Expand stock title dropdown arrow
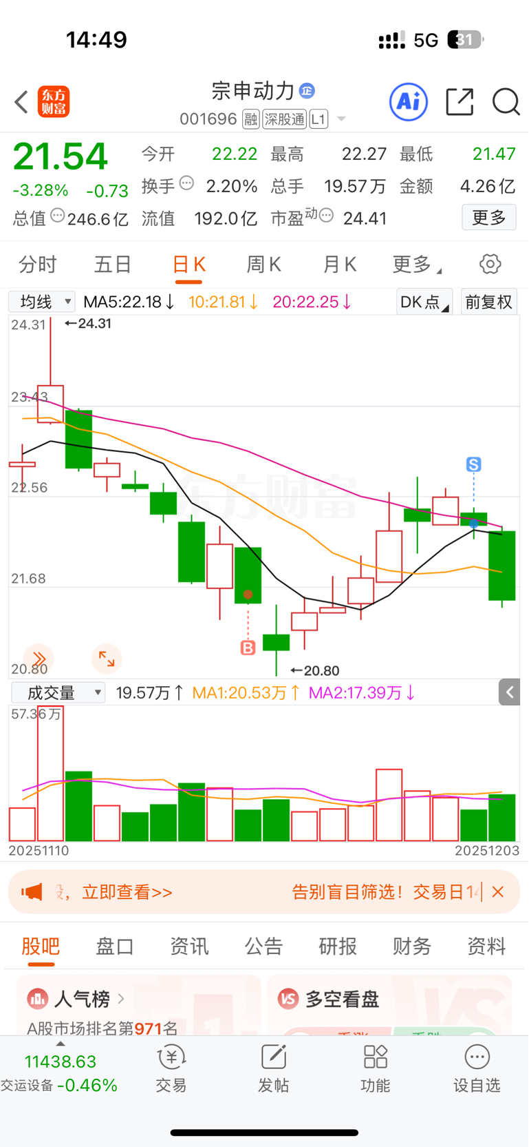Viewport: 529px width, 1147px height. (341, 120)
